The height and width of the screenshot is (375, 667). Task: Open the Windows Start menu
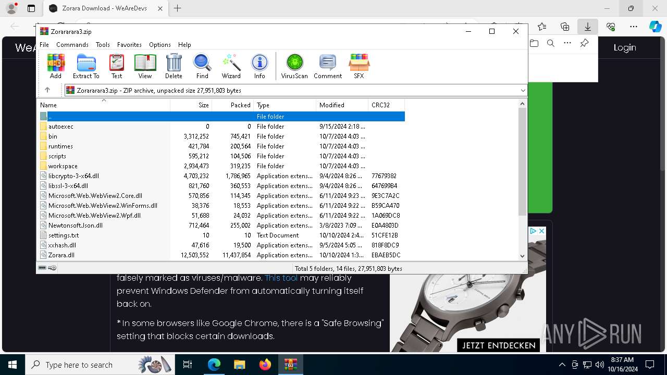[x=13, y=365]
